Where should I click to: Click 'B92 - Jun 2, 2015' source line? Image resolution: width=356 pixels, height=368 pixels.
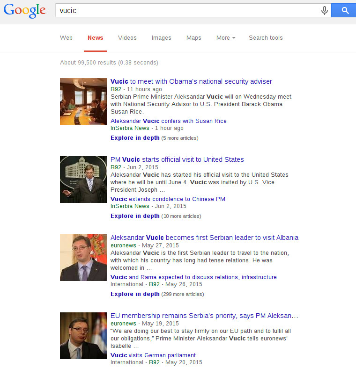pyautogui.click(x=134, y=167)
